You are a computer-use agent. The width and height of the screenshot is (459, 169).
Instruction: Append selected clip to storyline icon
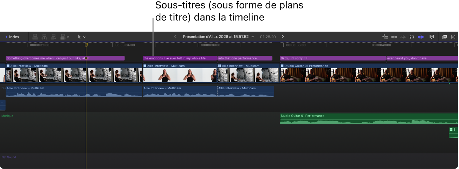53,37
